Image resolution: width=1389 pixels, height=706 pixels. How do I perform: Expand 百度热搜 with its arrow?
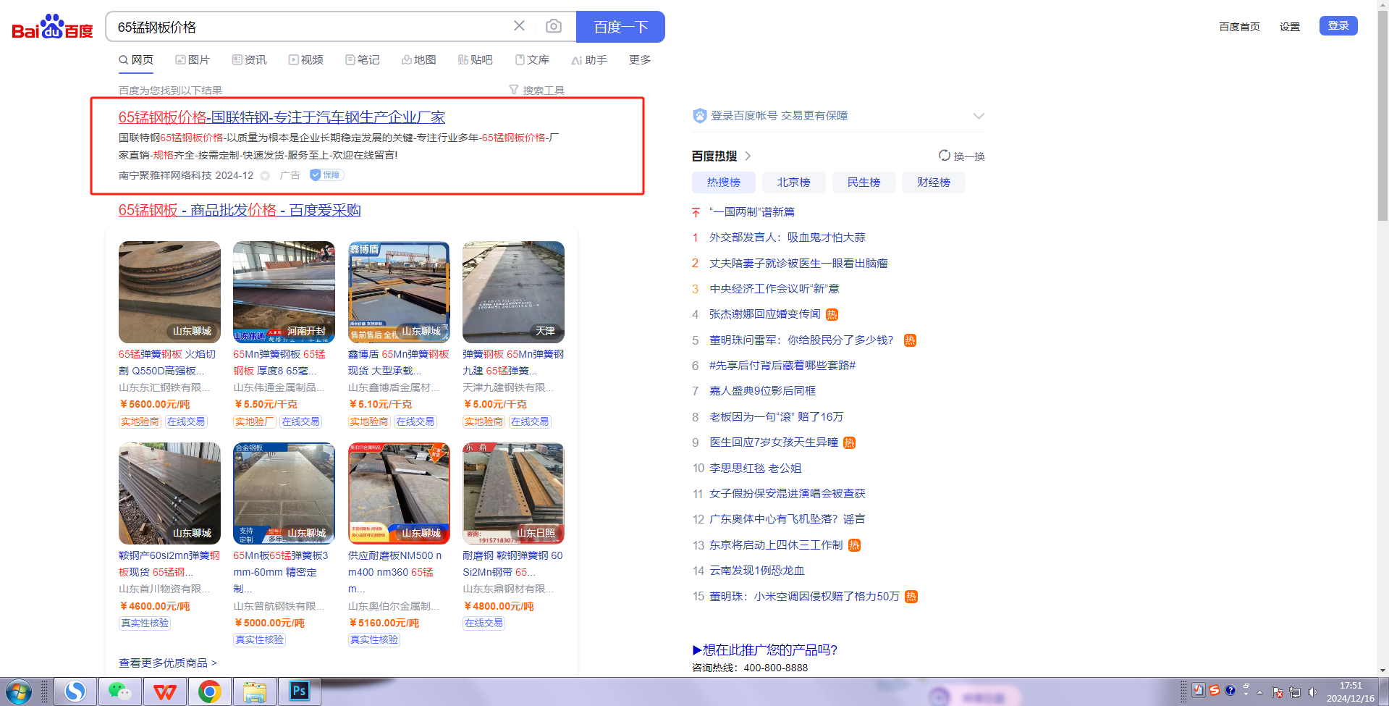[748, 156]
